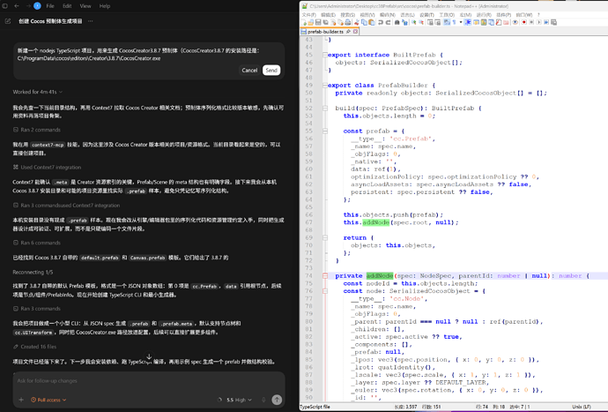Click the scroll-to-bottom down arrow in chat
The height and width of the screenshot is (412, 608).
coord(149,356)
